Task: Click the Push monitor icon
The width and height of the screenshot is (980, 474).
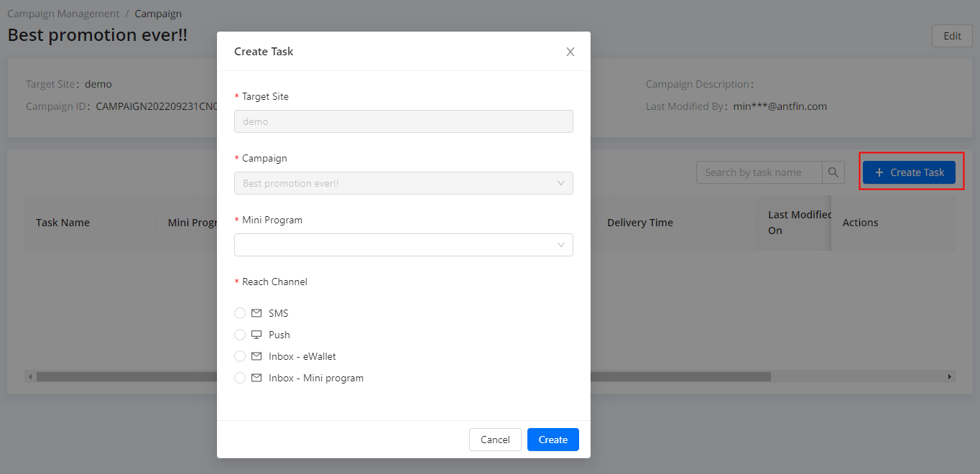Action: coord(256,335)
